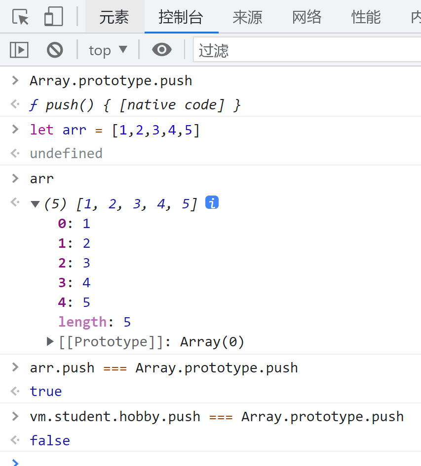Click the blue info icon beside array

[212, 203]
